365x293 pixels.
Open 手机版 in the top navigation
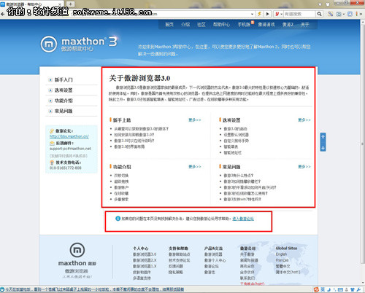coord(244,25)
